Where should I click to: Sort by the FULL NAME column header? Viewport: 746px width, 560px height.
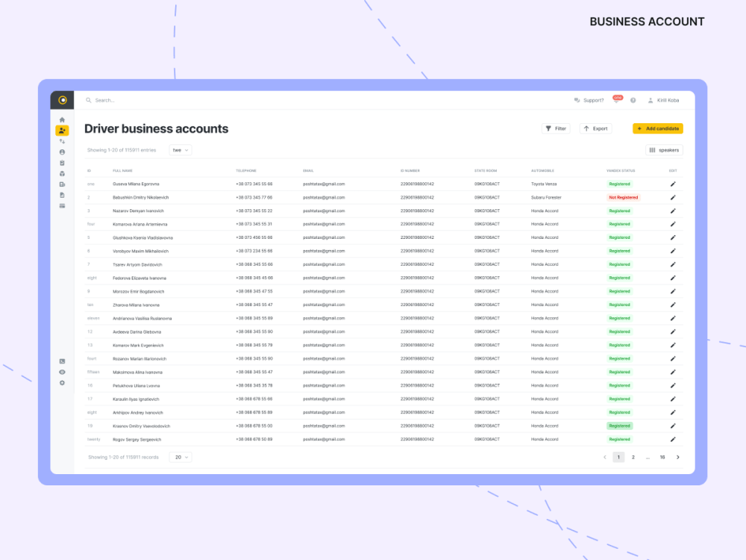(123, 170)
